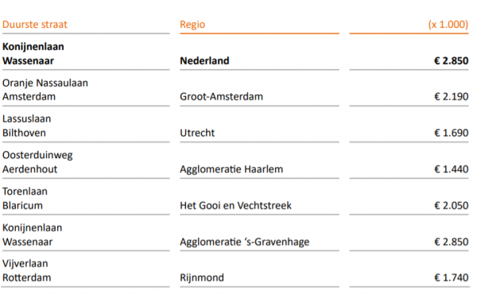Click the Oosterduinweg Aerdenhout entry
The height and width of the screenshot is (299, 477).
[37, 162]
